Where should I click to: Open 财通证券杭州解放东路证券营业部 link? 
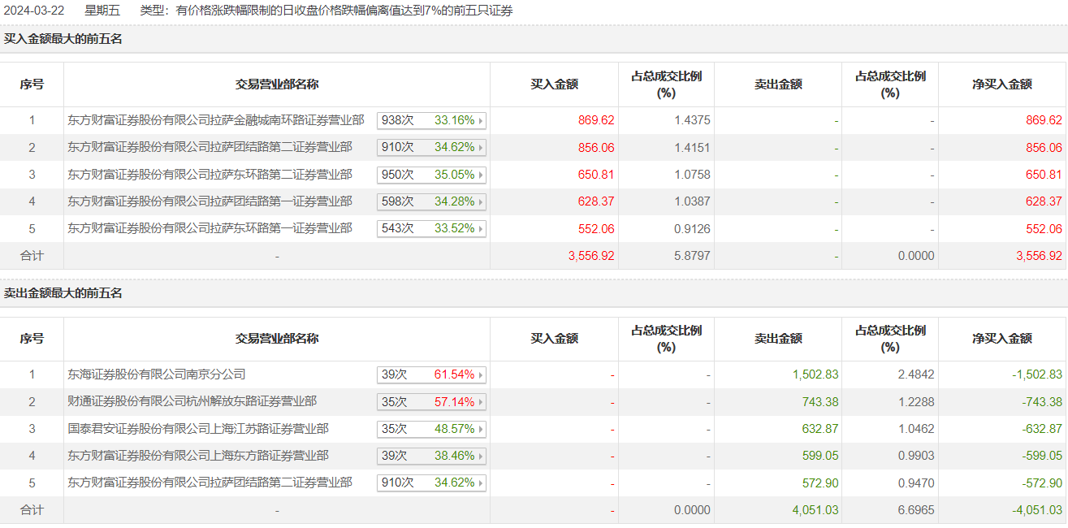click(x=192, y=401)
